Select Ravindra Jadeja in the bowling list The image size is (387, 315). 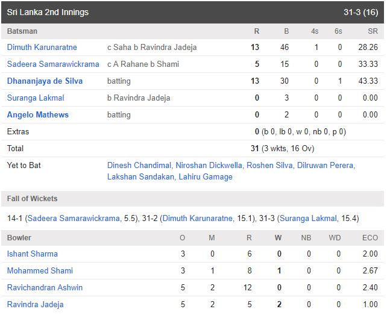35,305
